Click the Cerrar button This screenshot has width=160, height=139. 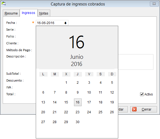click(x=143, y=109)
